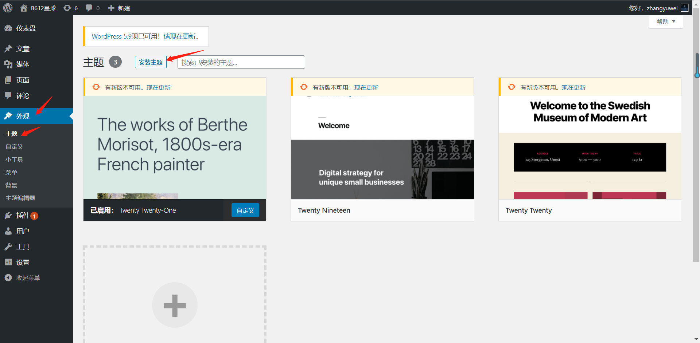Click the user avatar beside zhangyuwei
700x343 pixels.
pos(685,8)
